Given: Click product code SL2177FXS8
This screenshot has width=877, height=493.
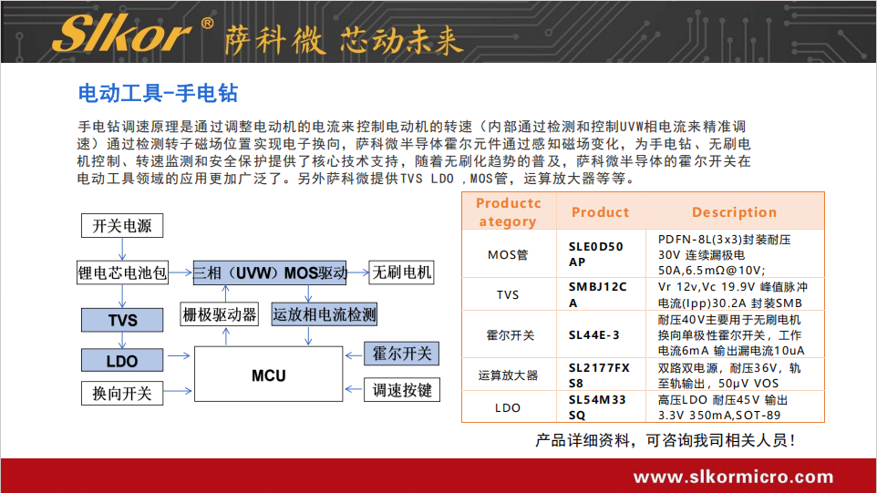Looking at the screenshot, I should [599, 375].
